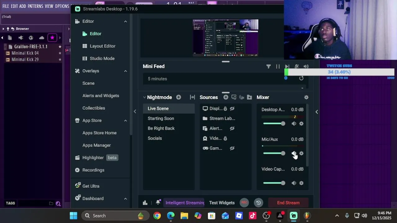The image size is (397, 223).
Task: Collapse the Dashboard sidebar section
Action: click(x=125, y=199)
